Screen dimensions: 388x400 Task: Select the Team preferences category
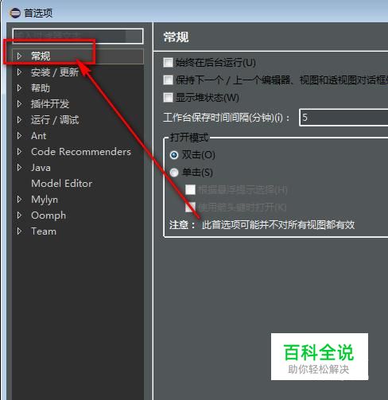(x=44, y=231)
